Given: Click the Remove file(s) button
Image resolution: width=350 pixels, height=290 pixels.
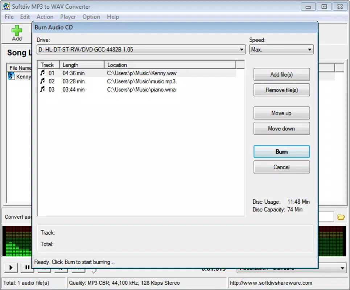Looking at the screenshot, I should click(281, 90).
